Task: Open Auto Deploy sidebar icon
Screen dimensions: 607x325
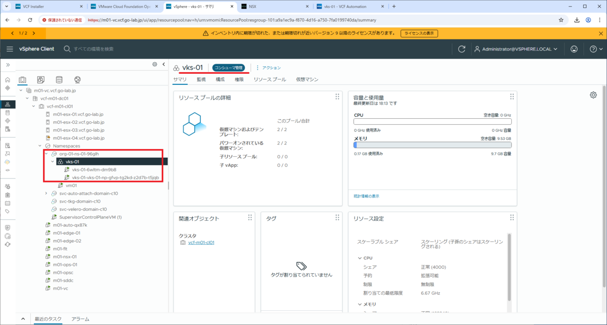Action: [7, 154]
